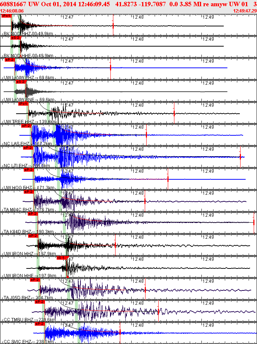Viewport: 257px width, 344px height.
Task: Select the eS 2 pick flag on BK MOD HHE
Action: 15,38
